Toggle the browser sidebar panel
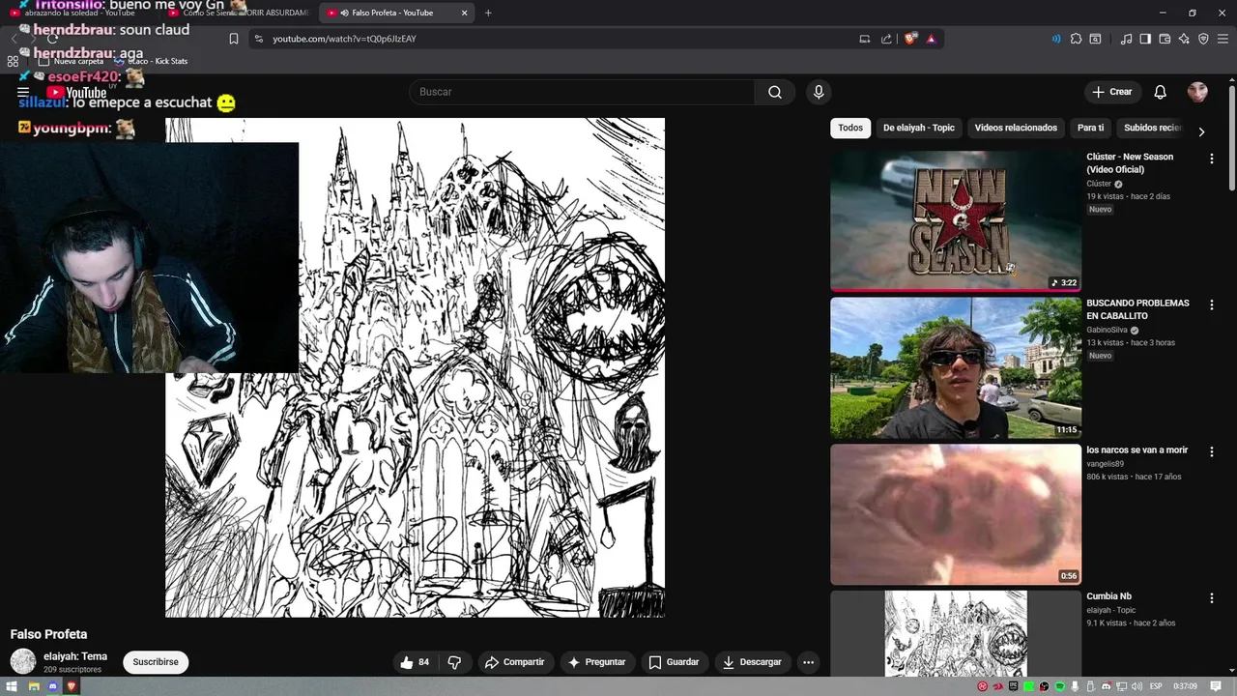 tap(1145, 39)
